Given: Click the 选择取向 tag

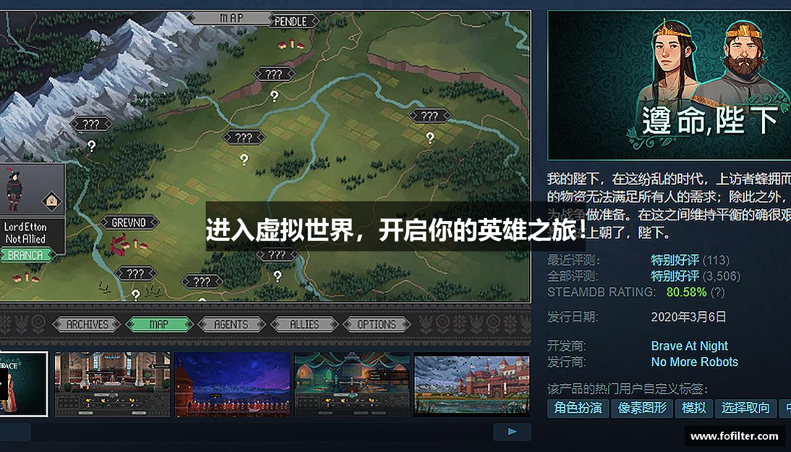Looking at the screenshot, I should (746, 408).
